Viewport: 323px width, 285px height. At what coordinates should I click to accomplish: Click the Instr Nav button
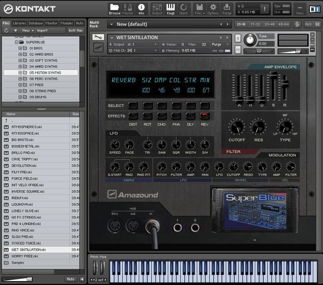pos(76,31)
